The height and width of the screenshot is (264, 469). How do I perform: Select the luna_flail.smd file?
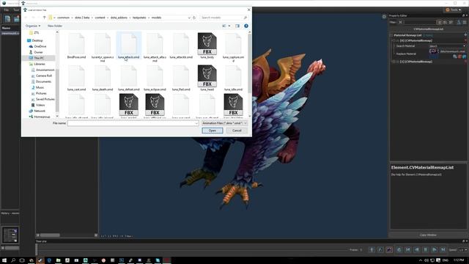click(181, 78)
